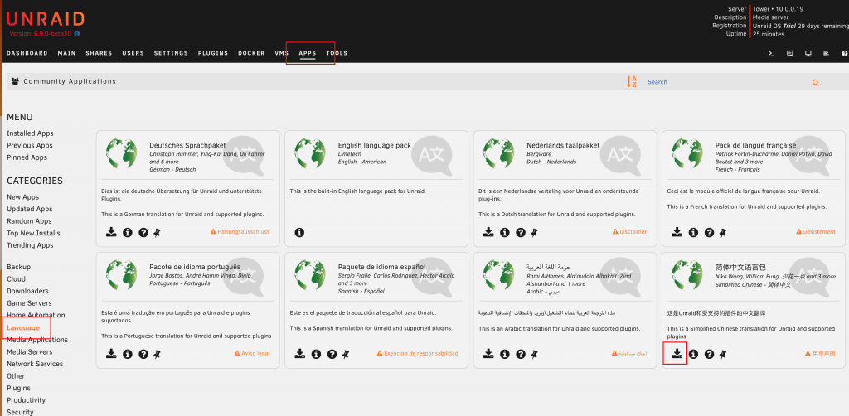The width and height of the screenshot is (849, 416).
Task: Open support for Pacote de idioma português
Action: point(143,354)
